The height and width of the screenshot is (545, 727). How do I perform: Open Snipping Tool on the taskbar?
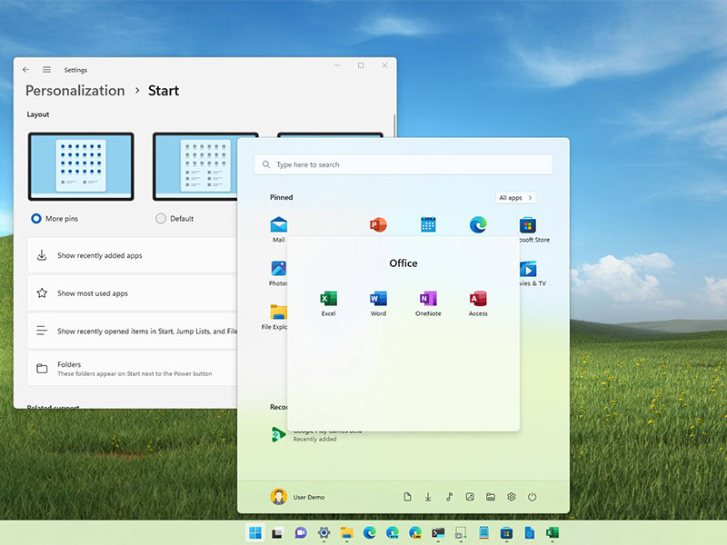pos(461,533)
